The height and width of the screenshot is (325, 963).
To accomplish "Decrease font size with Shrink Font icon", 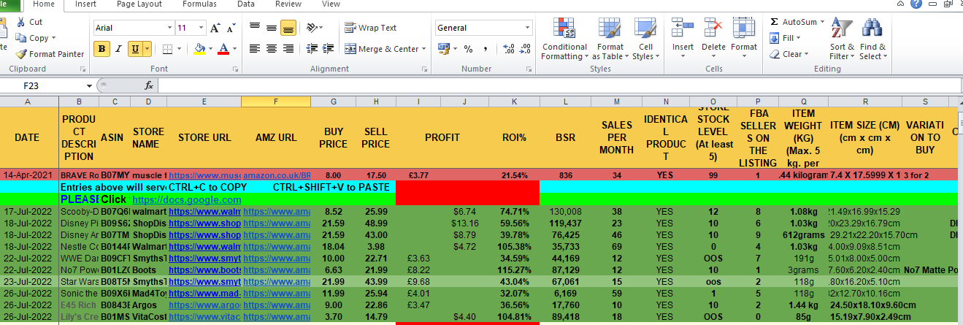I will (232, 28).
